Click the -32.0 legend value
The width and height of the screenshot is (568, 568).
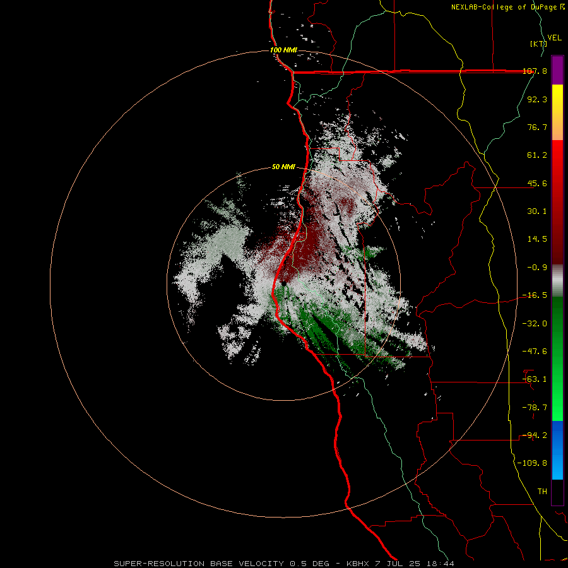[535, 324]
